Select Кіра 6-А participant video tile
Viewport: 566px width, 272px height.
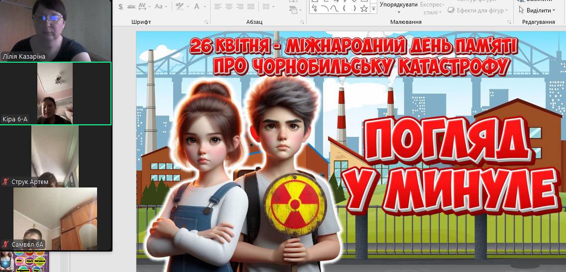click(x=55, y=93)
